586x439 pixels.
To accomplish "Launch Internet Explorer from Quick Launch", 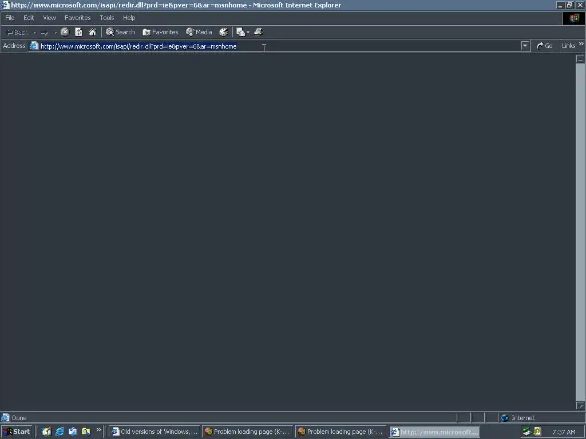I will click(x=60, y=432).
